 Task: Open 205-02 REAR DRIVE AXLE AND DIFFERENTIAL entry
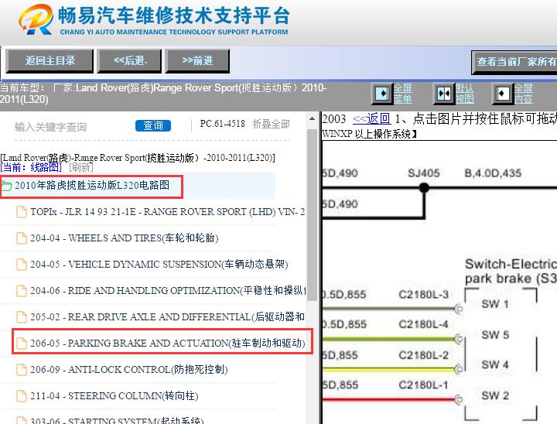coord(167,316)
